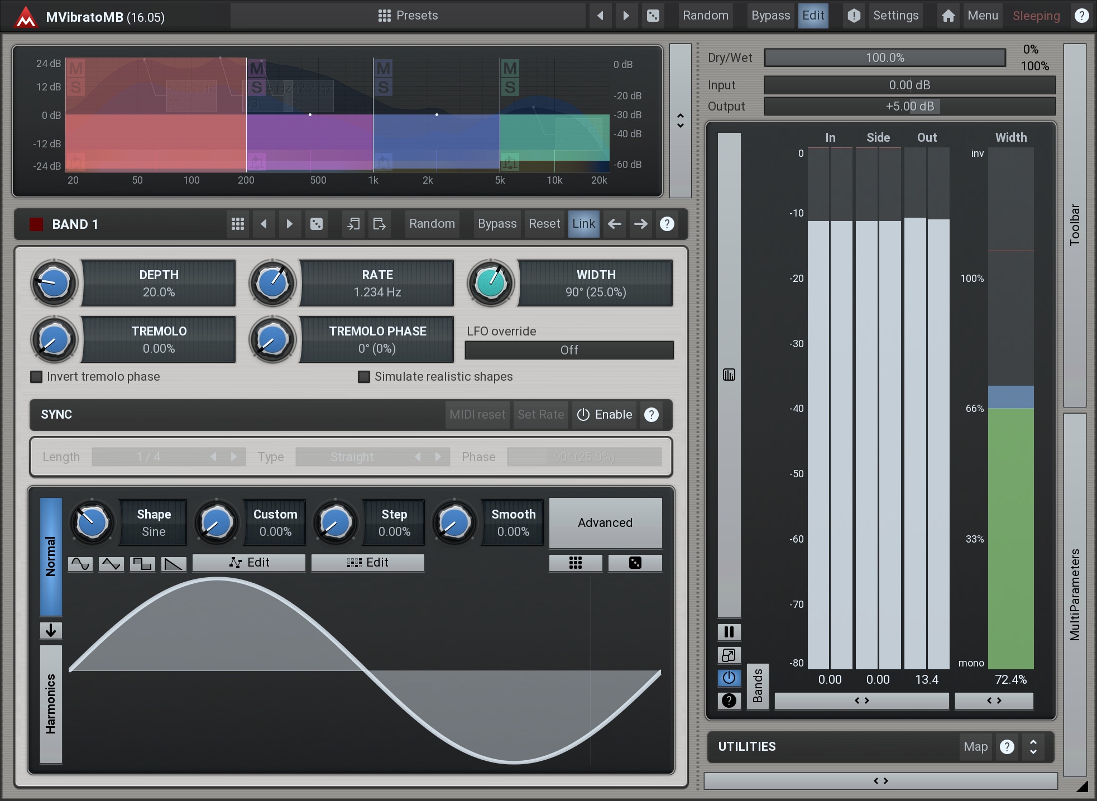Click the Band 1 paste settings icon
The height and width of the screenshot is (801, 1097).
[379, 224]
